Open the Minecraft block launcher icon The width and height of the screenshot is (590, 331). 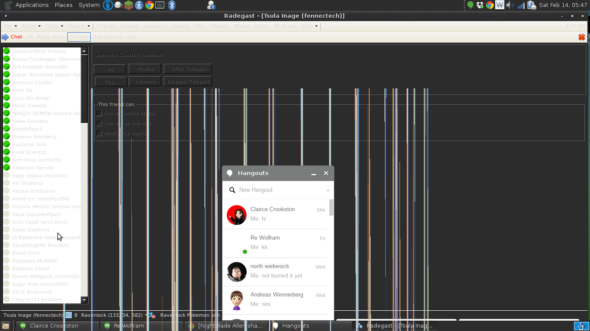click(x=128, y=5)
